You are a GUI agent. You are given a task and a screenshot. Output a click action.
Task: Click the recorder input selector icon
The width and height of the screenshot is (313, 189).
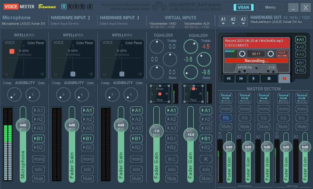coord(282,54)
